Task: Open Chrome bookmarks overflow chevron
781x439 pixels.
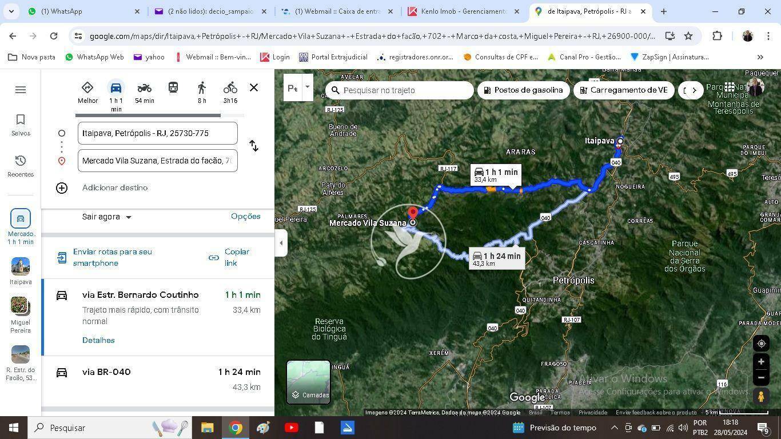Action: click(x=760, y=57)
